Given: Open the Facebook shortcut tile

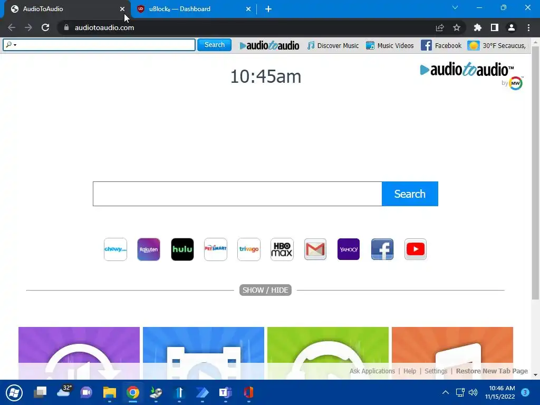Looking at the screenshot, I should 382,249.
